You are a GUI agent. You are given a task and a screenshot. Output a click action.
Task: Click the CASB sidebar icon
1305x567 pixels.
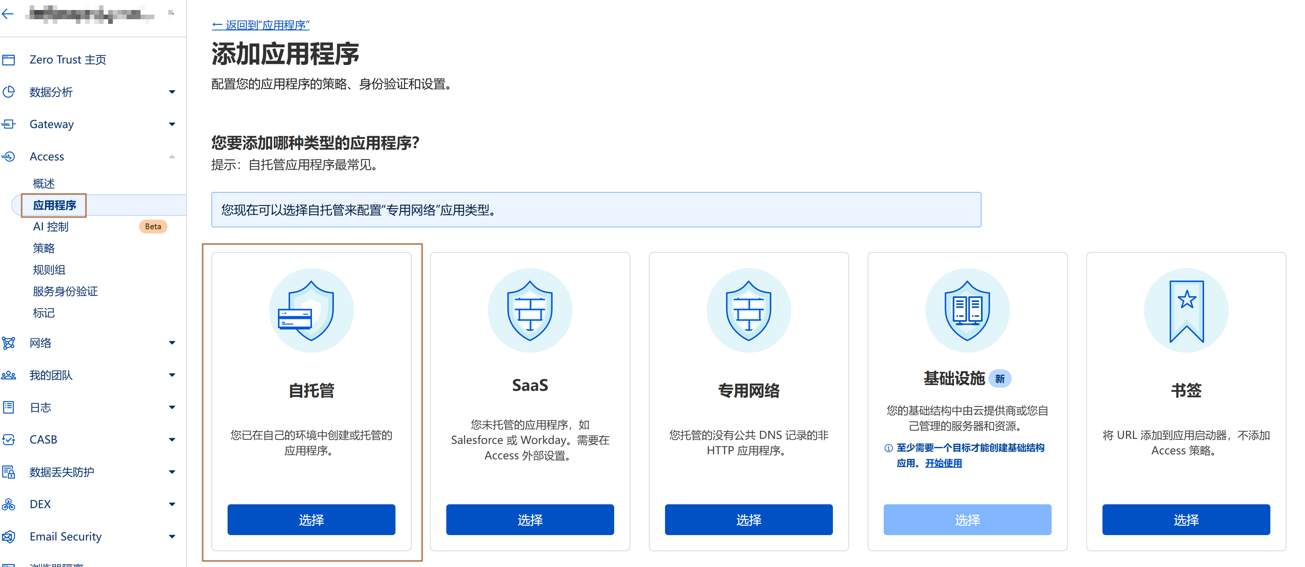click(8, 439)
